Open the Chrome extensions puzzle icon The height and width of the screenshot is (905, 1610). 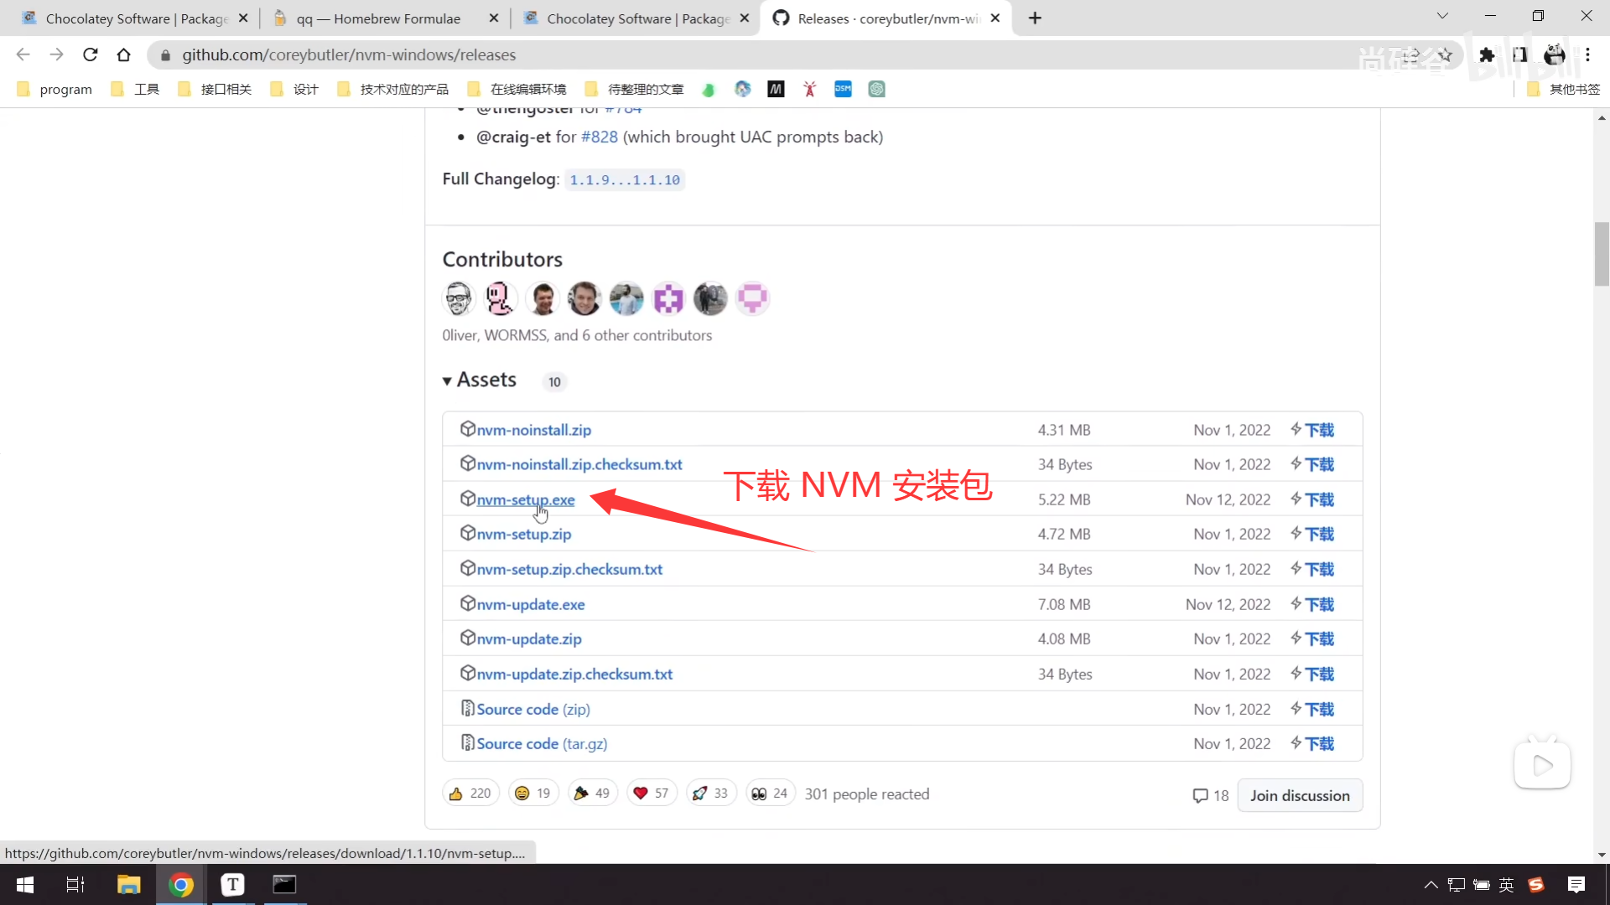[x=1487, y=54]
